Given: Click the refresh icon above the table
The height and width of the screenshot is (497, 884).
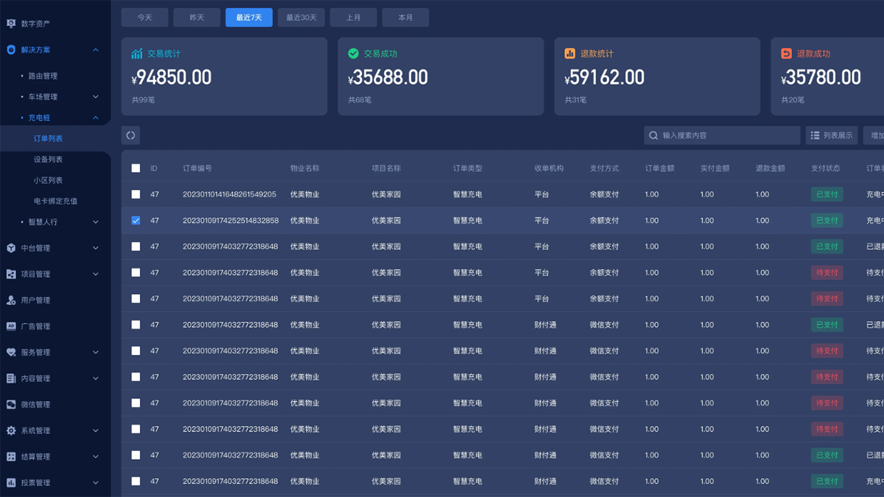Looking at the screenshot, I should point(131,135).
